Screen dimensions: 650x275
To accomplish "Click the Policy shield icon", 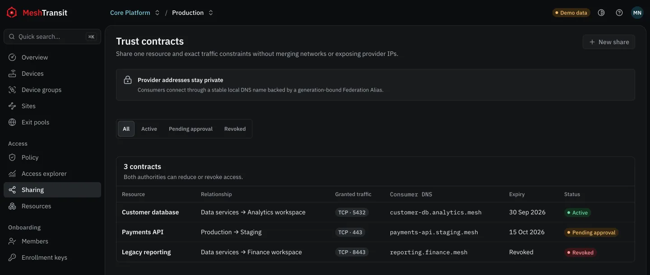I will (13, 157).
